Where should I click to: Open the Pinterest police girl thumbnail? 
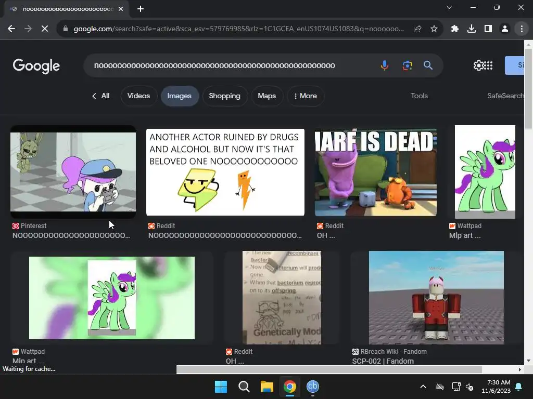click(73, 172)
